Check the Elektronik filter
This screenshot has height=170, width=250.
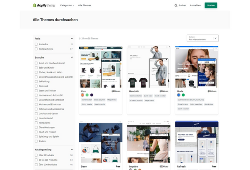[36, 86]
